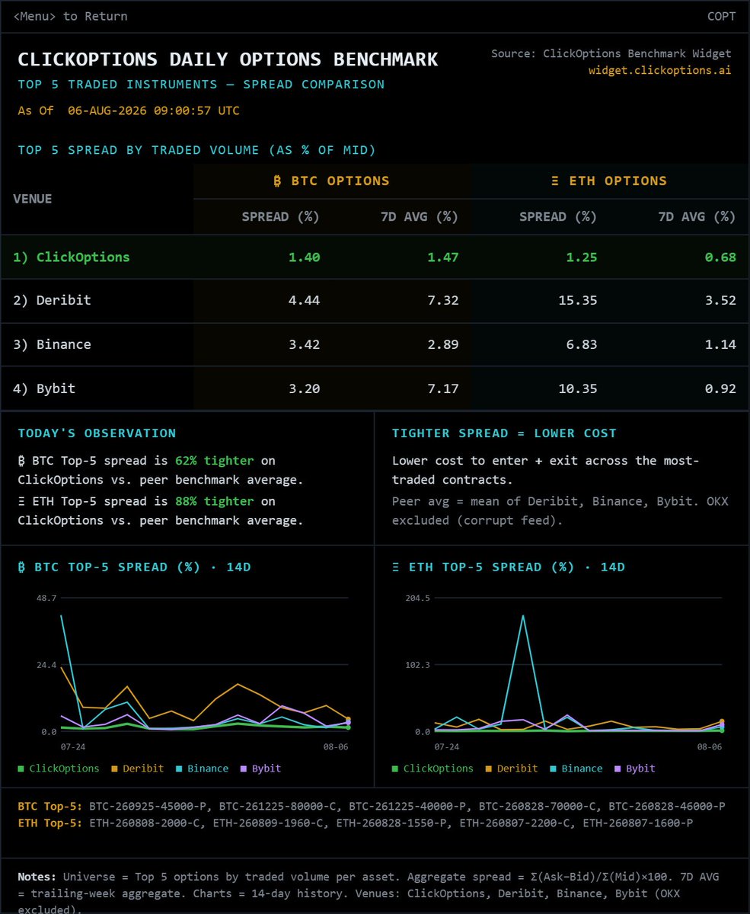
Task: Click ClickOptions ETH 7D average 0.68
Action: (x=720, y=257)
